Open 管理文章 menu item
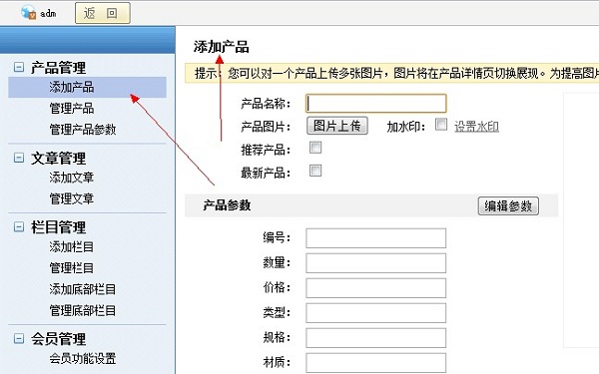599x374 pixels. click(72, 198)
